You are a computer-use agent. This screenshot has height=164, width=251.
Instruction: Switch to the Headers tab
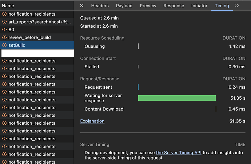100,6
